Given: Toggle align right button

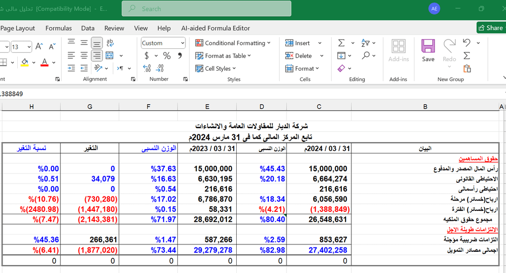Looking at the screenshot, I should pyautogui.click(x=96, y=55).
